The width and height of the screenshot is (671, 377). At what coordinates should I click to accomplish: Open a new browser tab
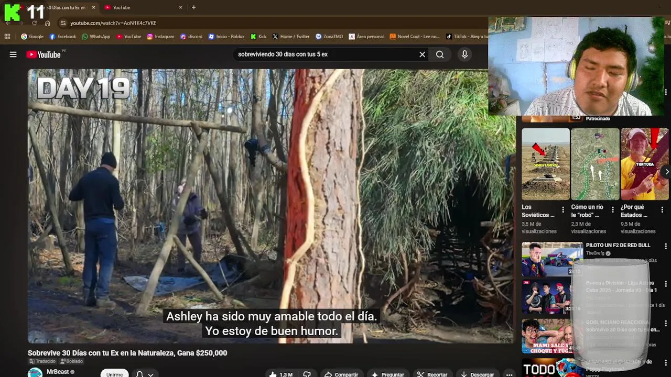[x=193, y=7]
